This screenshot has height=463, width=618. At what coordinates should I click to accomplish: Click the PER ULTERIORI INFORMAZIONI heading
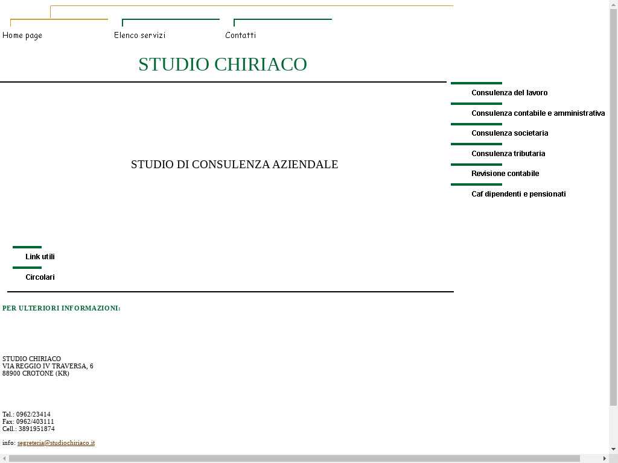[62, 308]
